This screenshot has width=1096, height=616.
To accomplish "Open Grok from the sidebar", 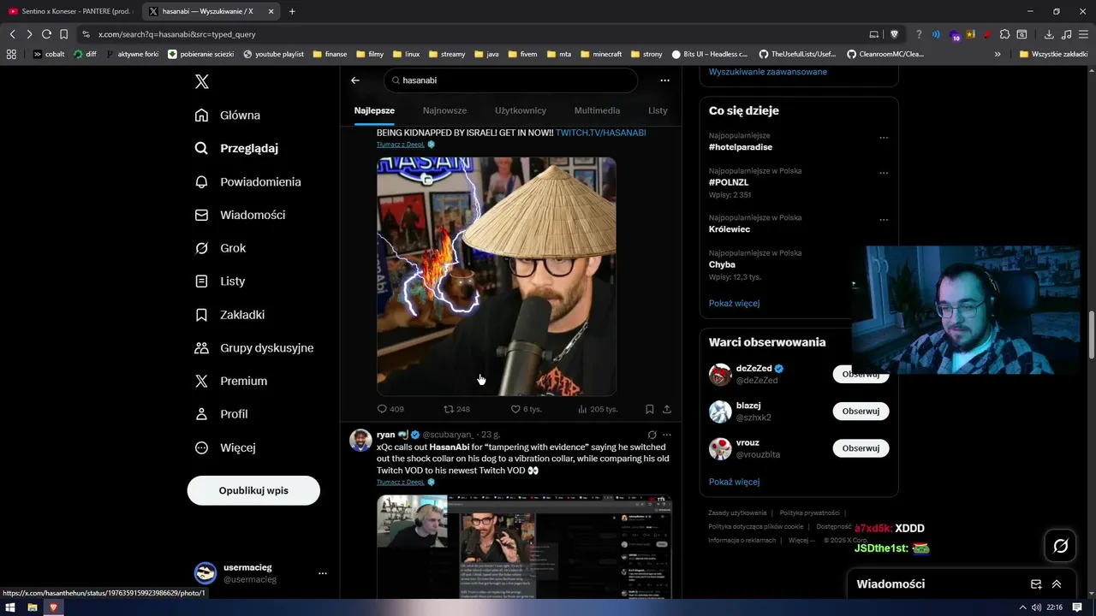I will (x=220, y=248).
